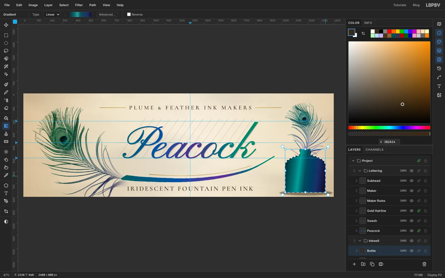Collapse the Inkwell group

[360, 241]
